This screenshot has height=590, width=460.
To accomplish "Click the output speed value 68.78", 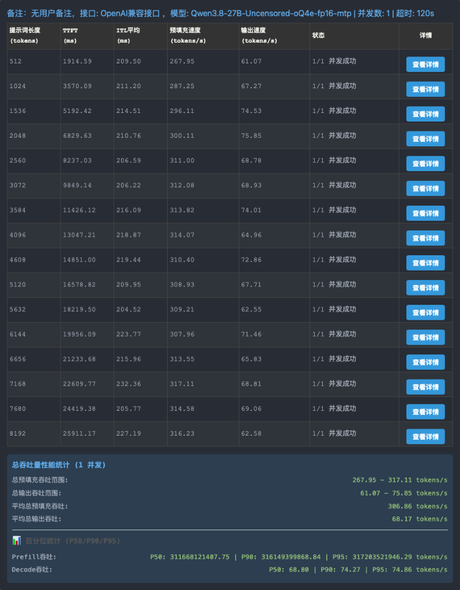I will pos(251,161).
